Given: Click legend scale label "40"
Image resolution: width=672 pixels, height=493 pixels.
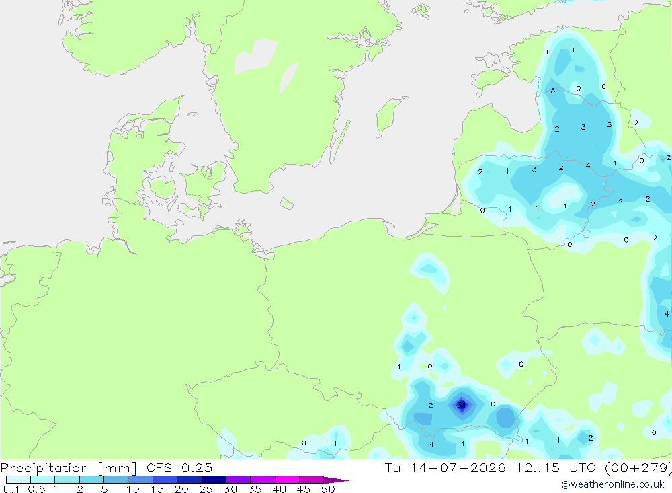Looking at the screenshot, I should (279, 489).
